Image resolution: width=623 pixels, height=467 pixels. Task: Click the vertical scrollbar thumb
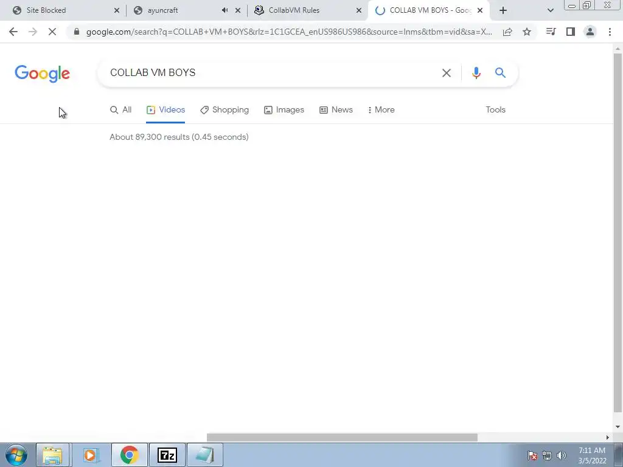coord(618,232)
